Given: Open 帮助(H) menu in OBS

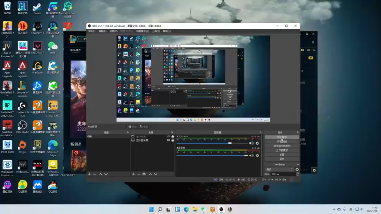Looking at the screenshot, I should (x=167, y=31).
